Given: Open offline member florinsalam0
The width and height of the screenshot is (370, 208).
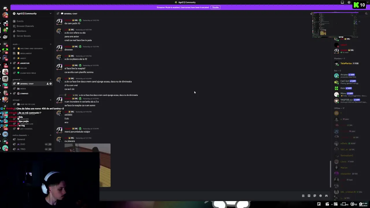Looking at the screenshot, I should point(350,155).
